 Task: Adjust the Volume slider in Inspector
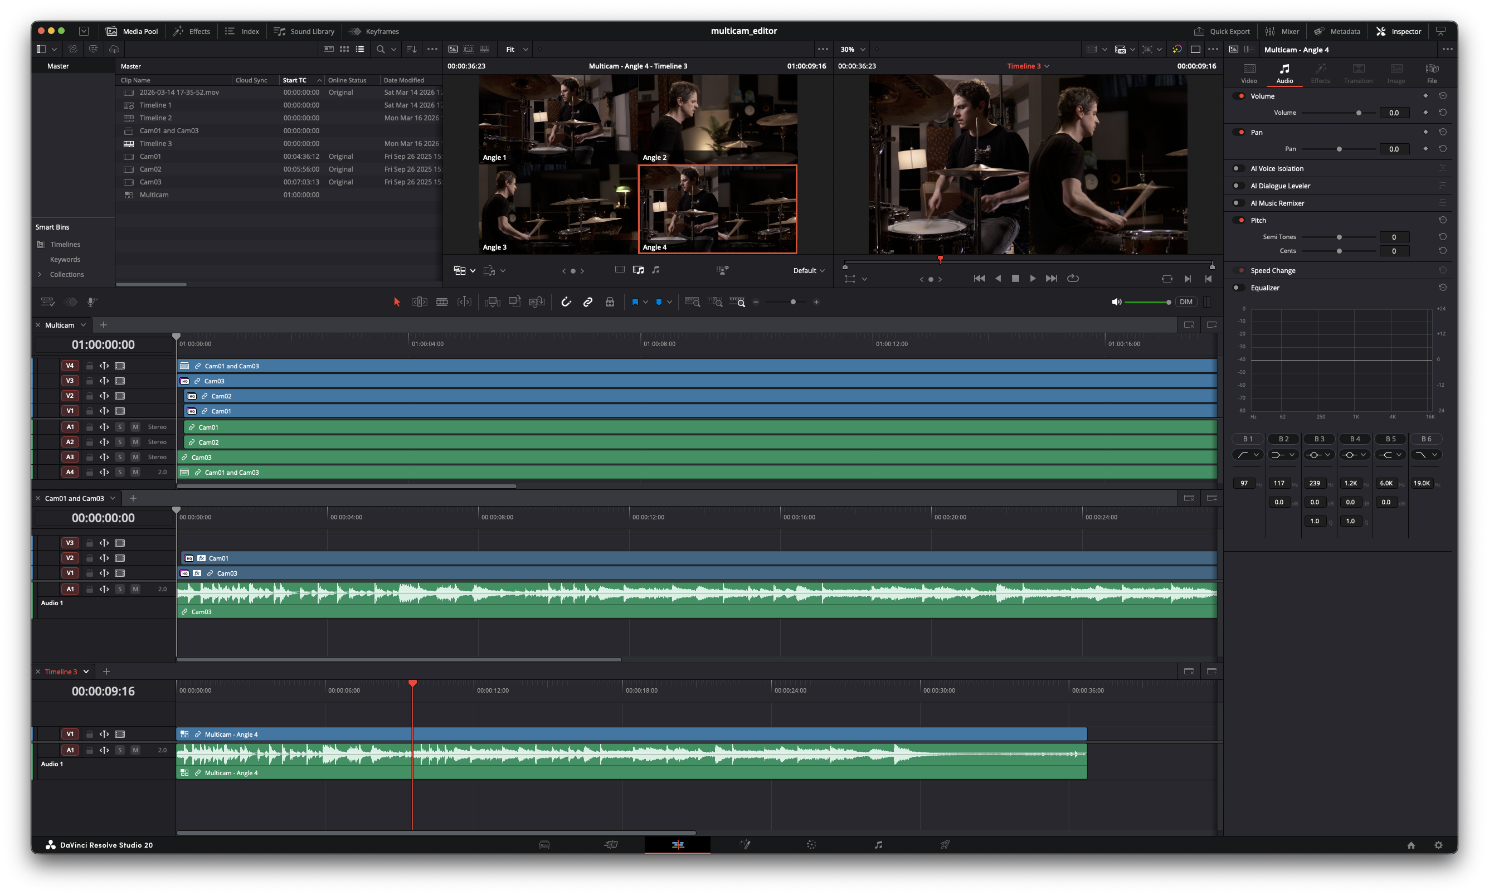1358,113
